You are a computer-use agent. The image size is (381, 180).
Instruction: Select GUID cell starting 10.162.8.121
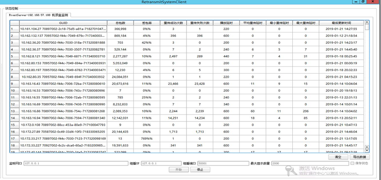point(63,56)
